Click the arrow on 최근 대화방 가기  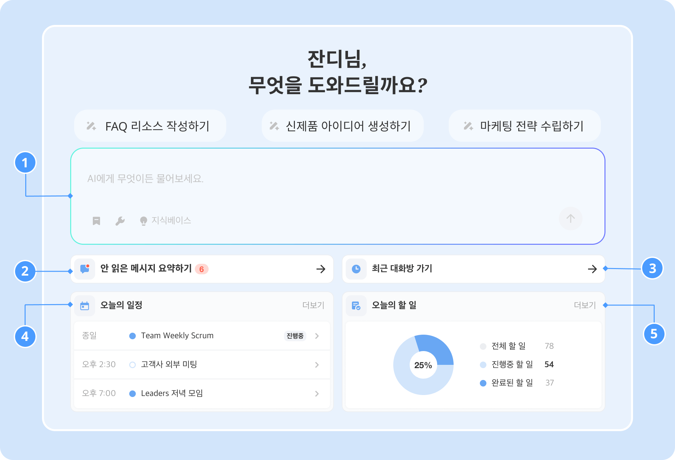(592, 268)
